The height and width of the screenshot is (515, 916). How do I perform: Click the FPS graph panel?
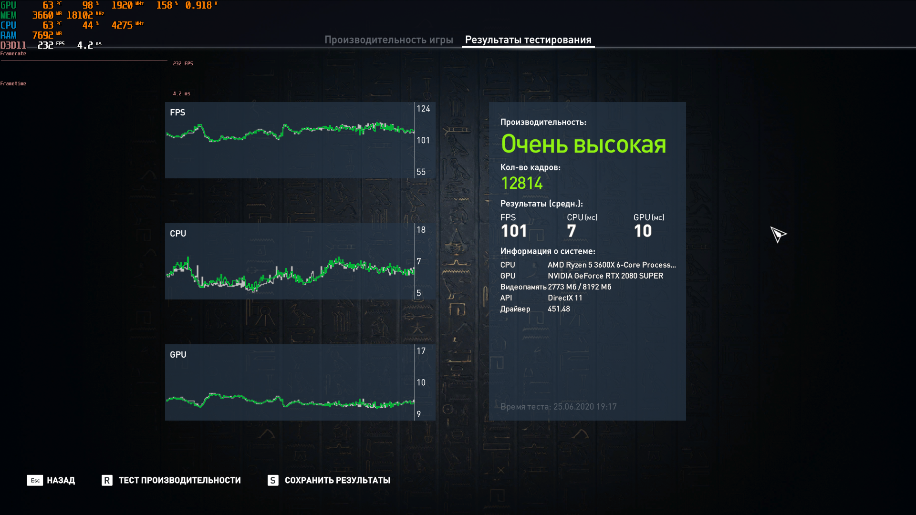290,140
